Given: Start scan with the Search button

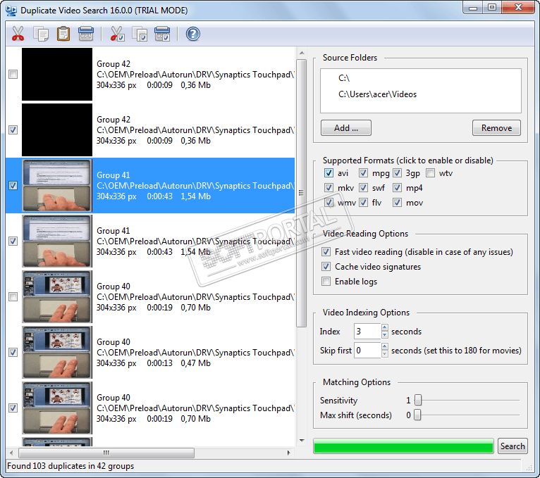Looking at the screenshot, I should pyautogui.click(x=513, y=446).
